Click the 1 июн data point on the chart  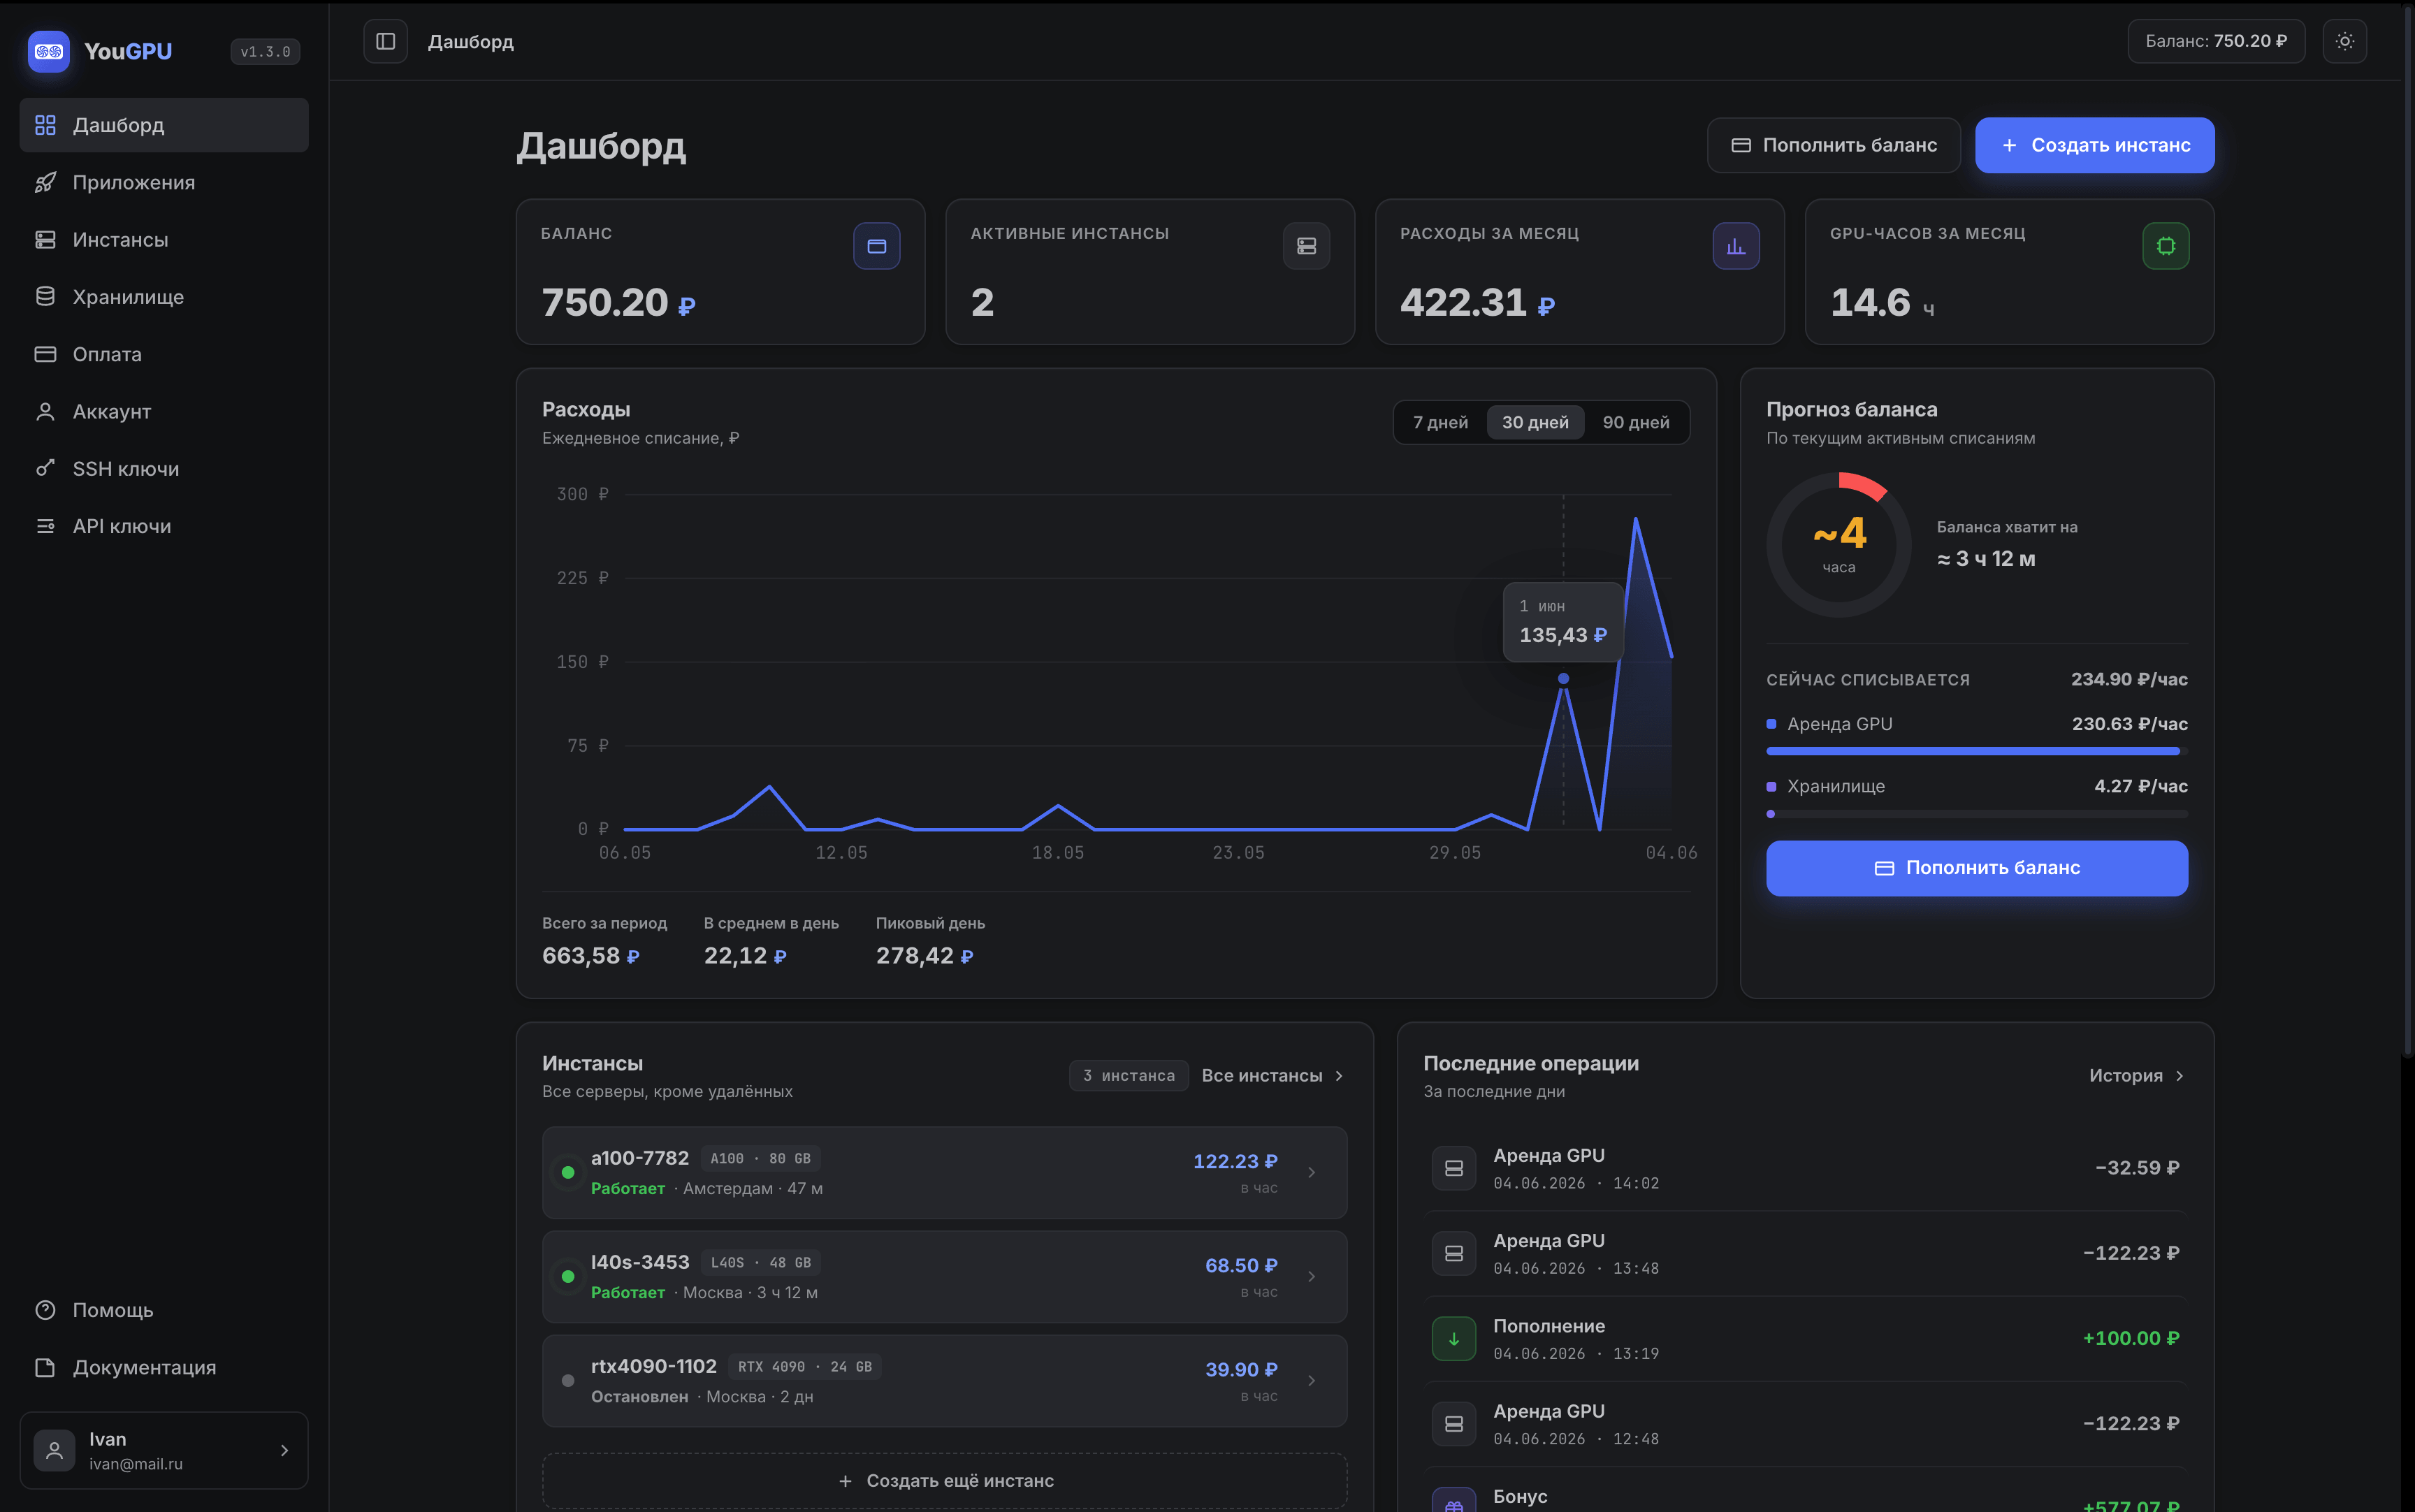click(x=1563, y=679)
